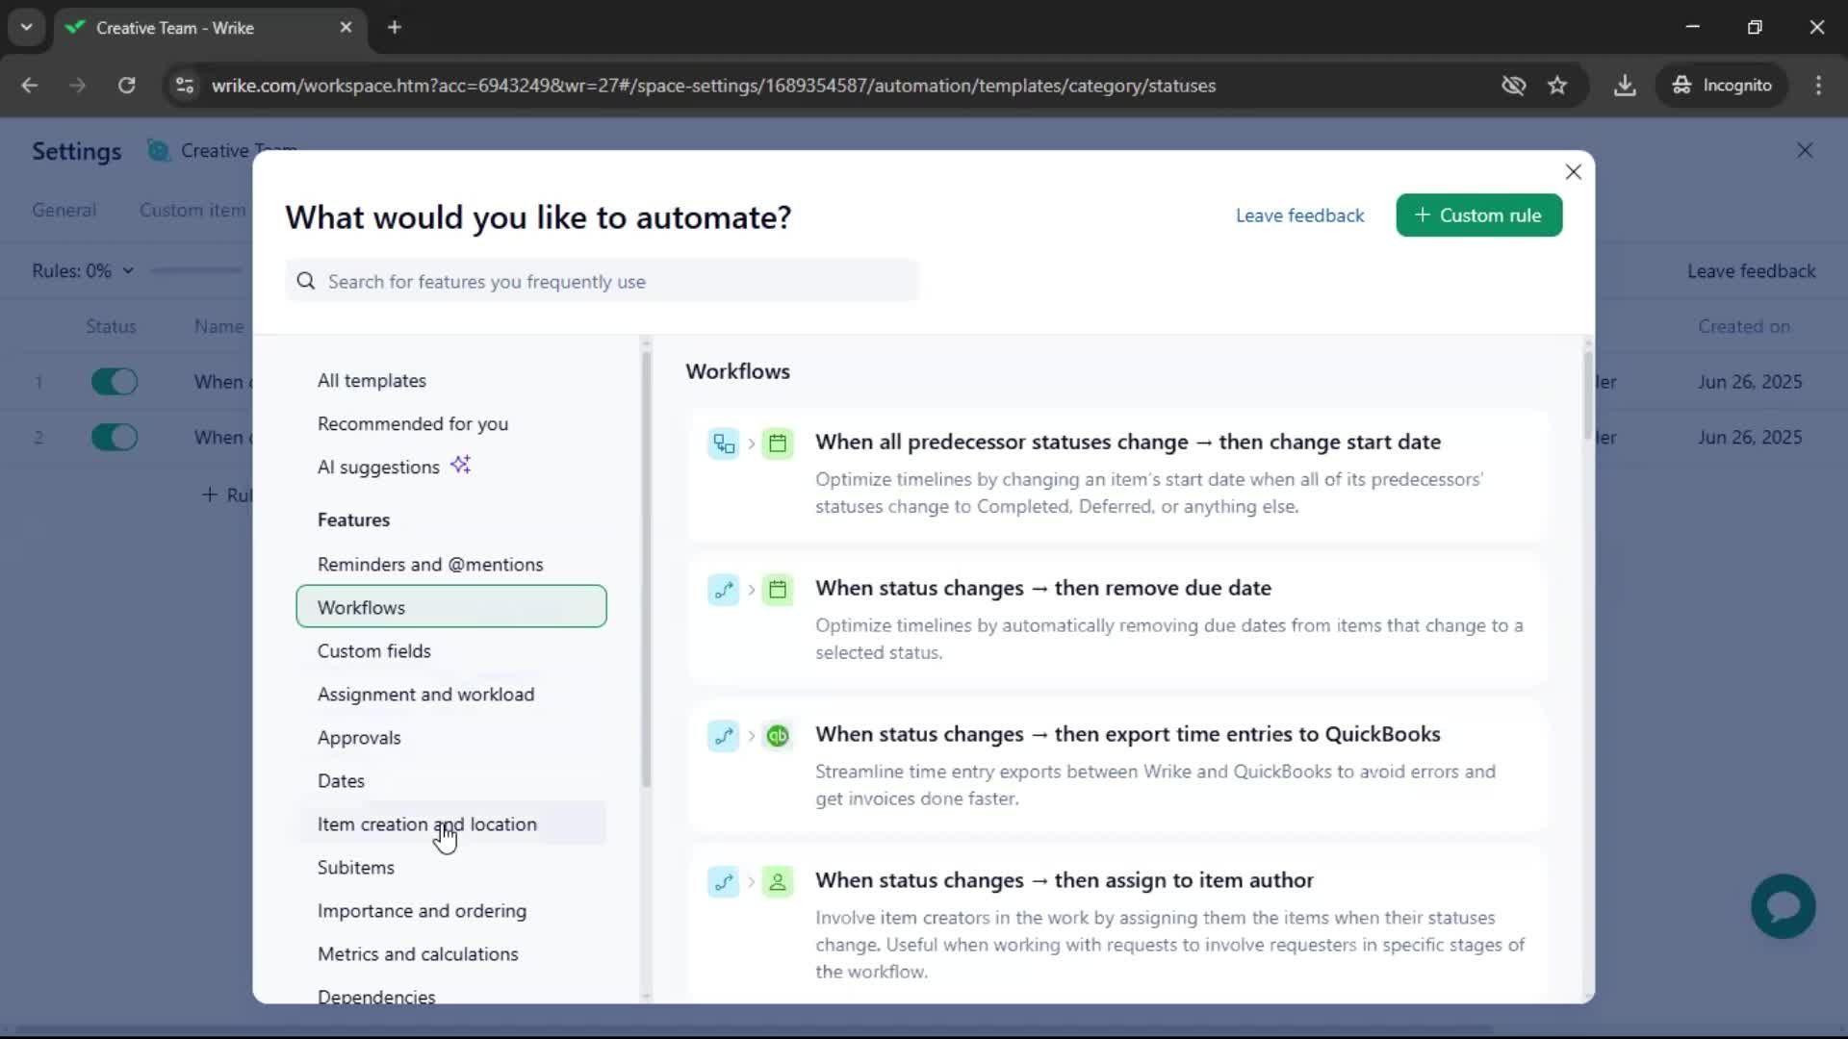Go back with the browser back arrow
The height and width of the screenshot is (1039, 1848).
30,86
